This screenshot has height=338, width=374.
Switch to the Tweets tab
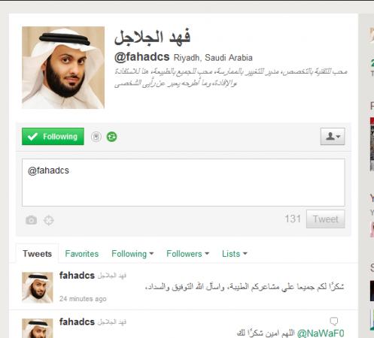click(x=37, y=254)
